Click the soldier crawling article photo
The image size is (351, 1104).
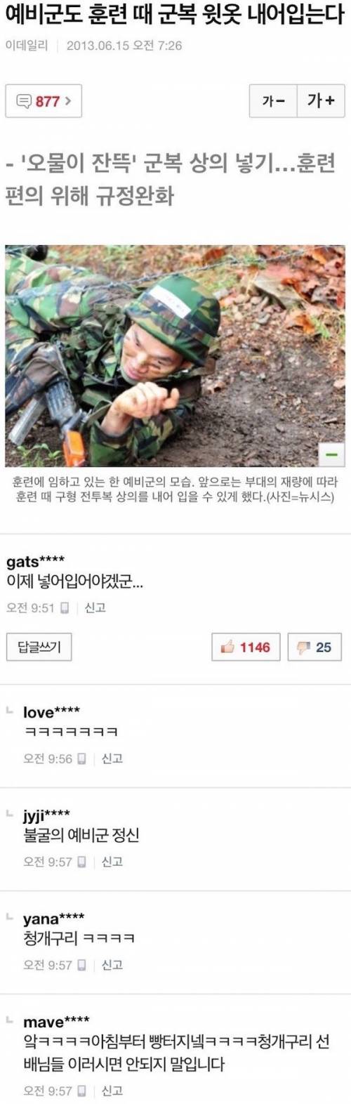175,355
